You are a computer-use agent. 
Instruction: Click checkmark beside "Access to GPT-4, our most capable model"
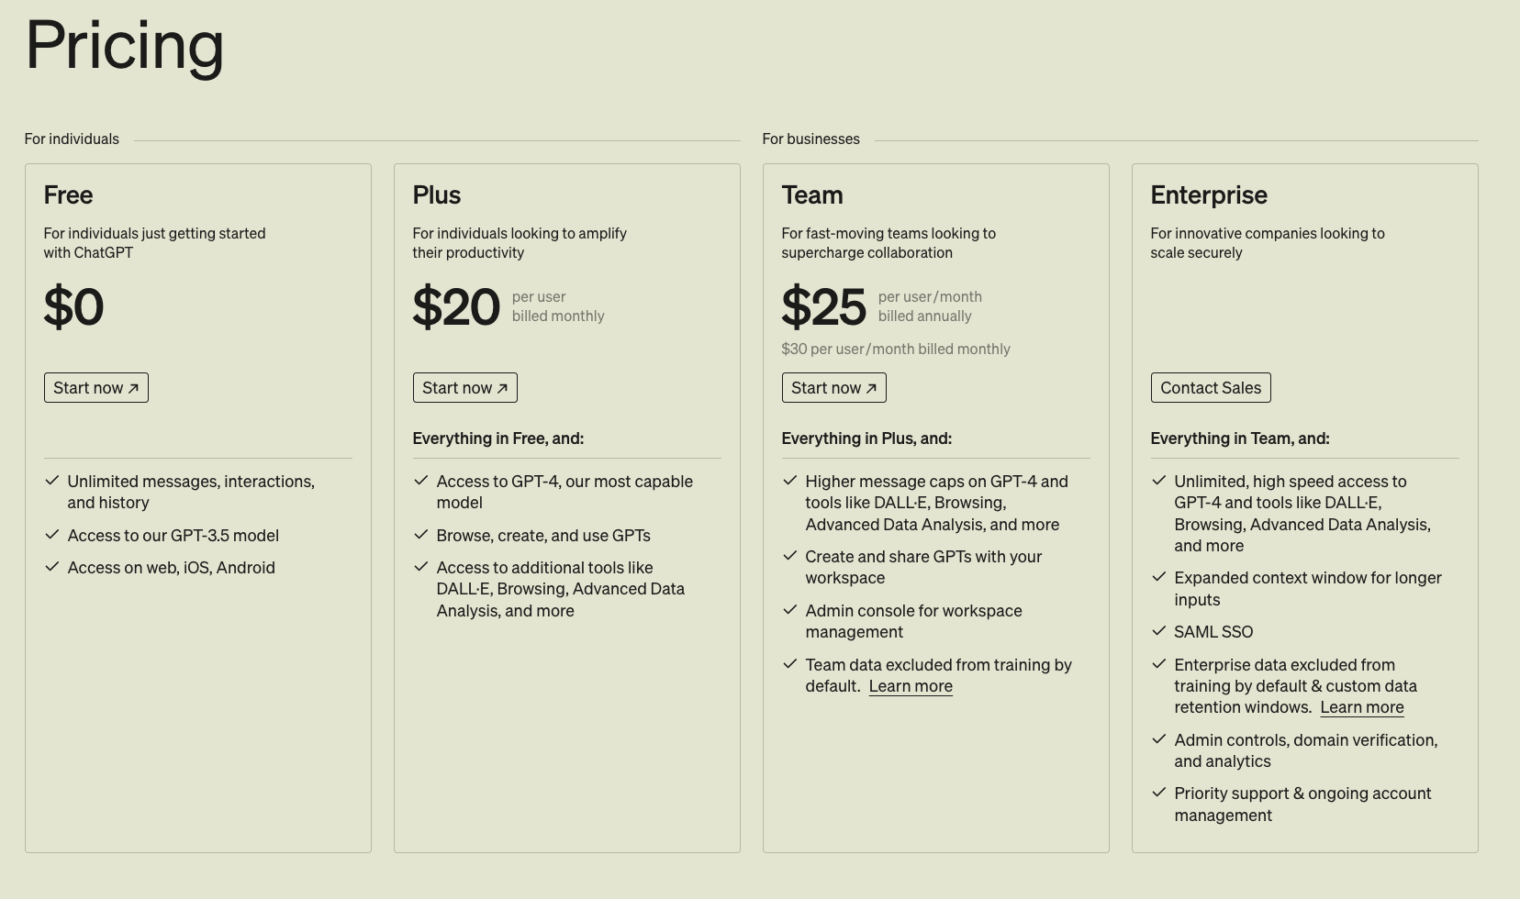point(421,481)
